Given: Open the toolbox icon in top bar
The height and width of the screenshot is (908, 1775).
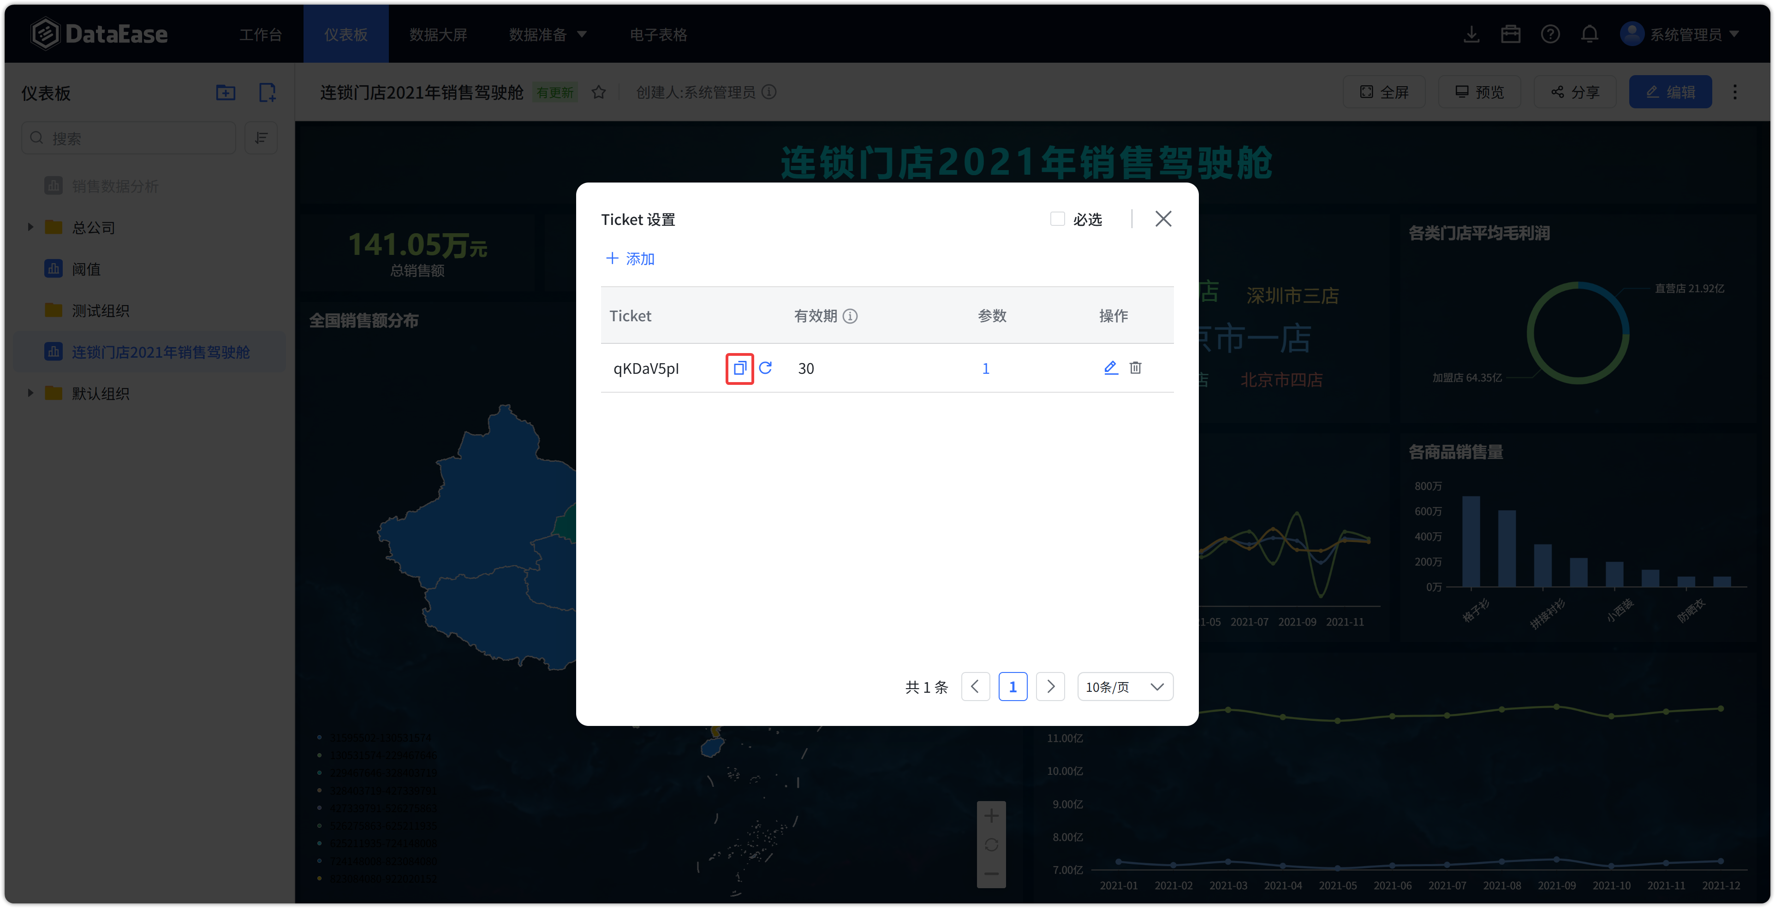Looking at the screenshot, I should pos(1510,34).
